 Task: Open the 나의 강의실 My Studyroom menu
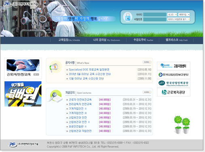pos(106,40)
